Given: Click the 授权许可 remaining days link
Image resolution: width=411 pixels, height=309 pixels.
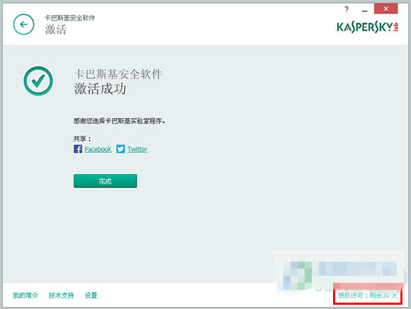Looking at the screenshot, I should (368, 296).
